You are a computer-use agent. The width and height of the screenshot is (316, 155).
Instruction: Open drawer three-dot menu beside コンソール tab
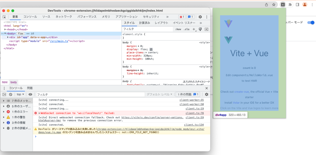click(4, 88)
